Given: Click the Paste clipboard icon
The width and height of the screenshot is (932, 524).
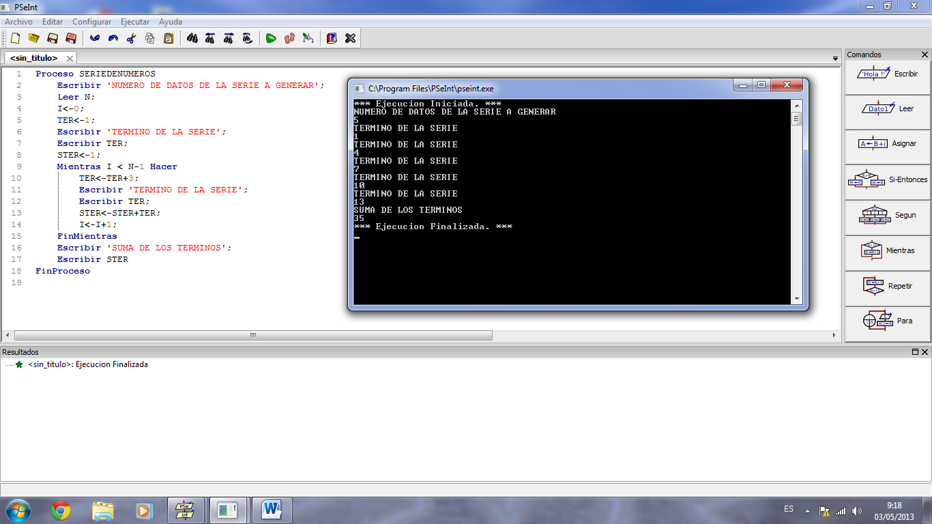Looking at the screenshot, I should pos(169,38).
